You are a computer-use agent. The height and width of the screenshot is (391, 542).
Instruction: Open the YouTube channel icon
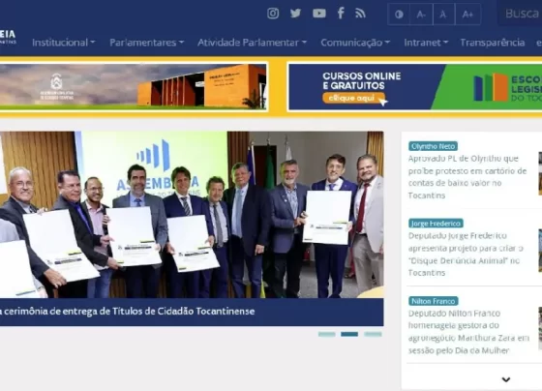pyautogui.click(x=319, y=14)
